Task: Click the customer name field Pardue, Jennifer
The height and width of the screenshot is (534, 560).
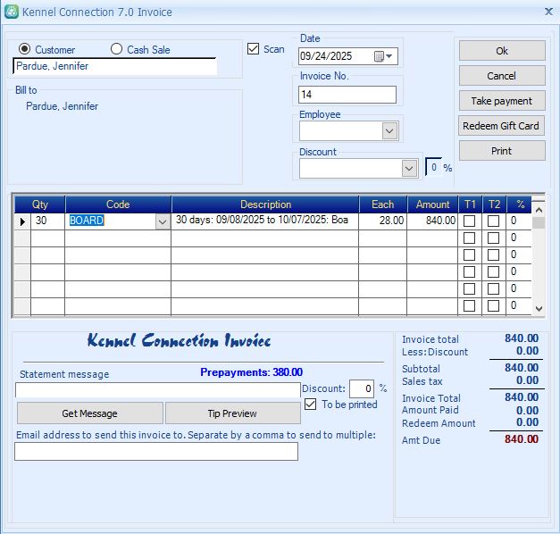Action: coord(115,66)
